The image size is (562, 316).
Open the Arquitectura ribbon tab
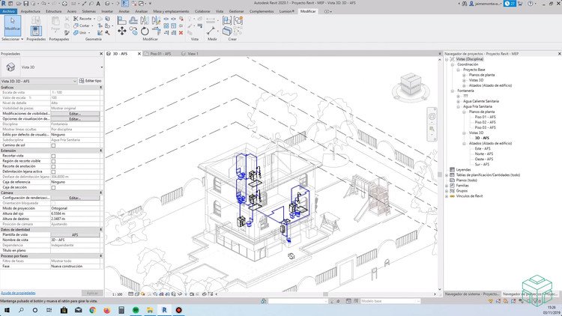coord(31,13)
